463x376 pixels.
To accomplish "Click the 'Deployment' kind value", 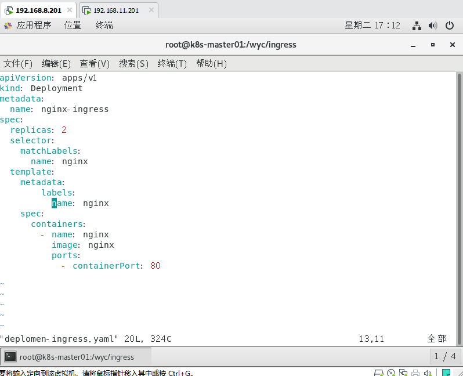I will click(x=57, y=88).
